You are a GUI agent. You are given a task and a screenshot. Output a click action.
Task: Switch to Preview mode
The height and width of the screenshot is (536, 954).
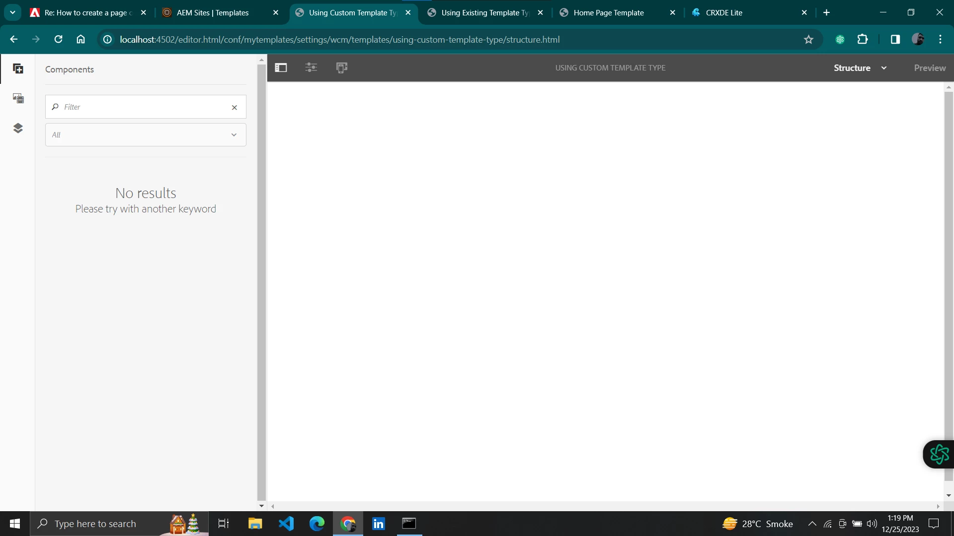pyautogui.click(x=930, y=68)
